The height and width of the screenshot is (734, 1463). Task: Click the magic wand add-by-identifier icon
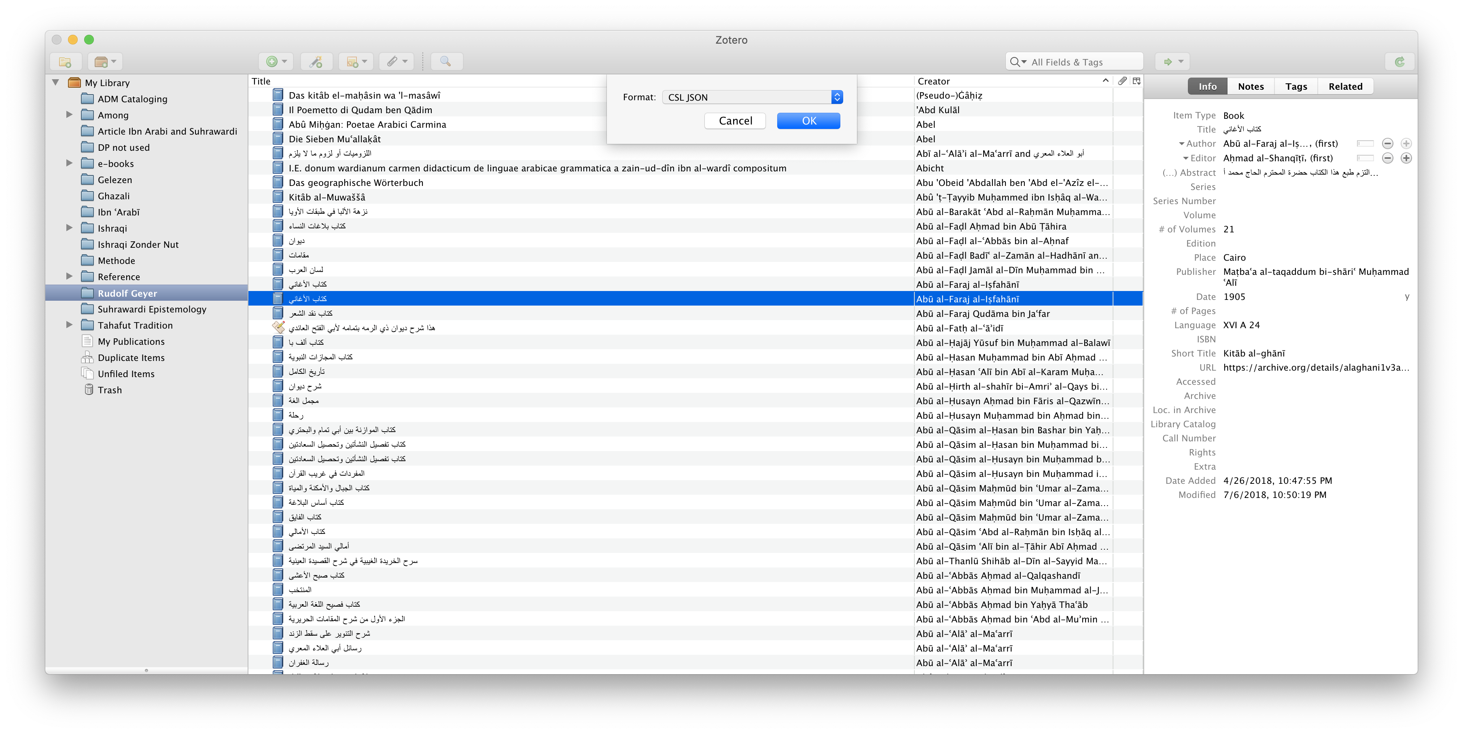pos(316,62)
